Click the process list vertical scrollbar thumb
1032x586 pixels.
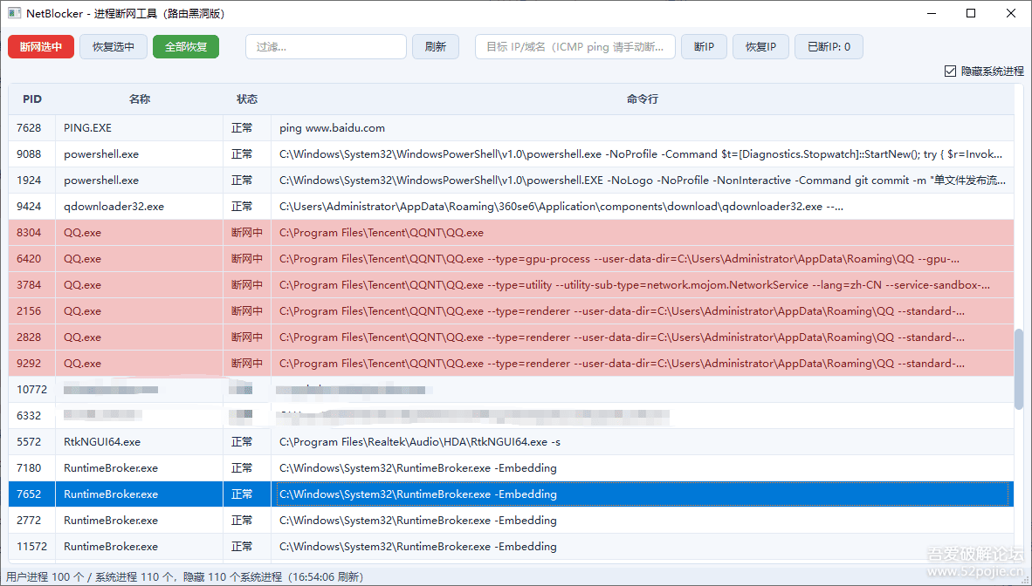pyautogui.click(x=1019, y=370)
